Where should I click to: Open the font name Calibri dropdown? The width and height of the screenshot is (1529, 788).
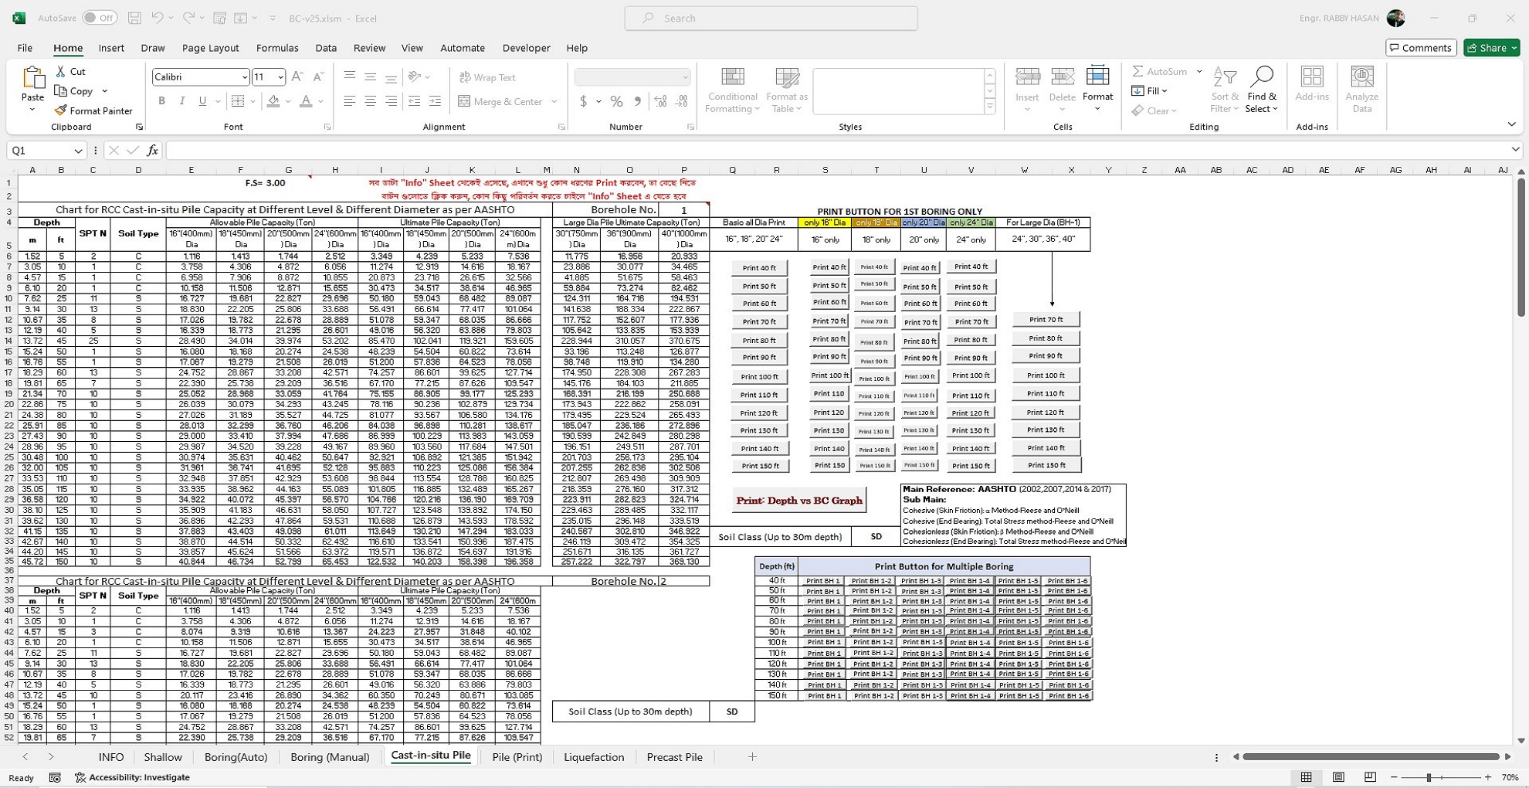pyautogui.click(x=244, y=76)
